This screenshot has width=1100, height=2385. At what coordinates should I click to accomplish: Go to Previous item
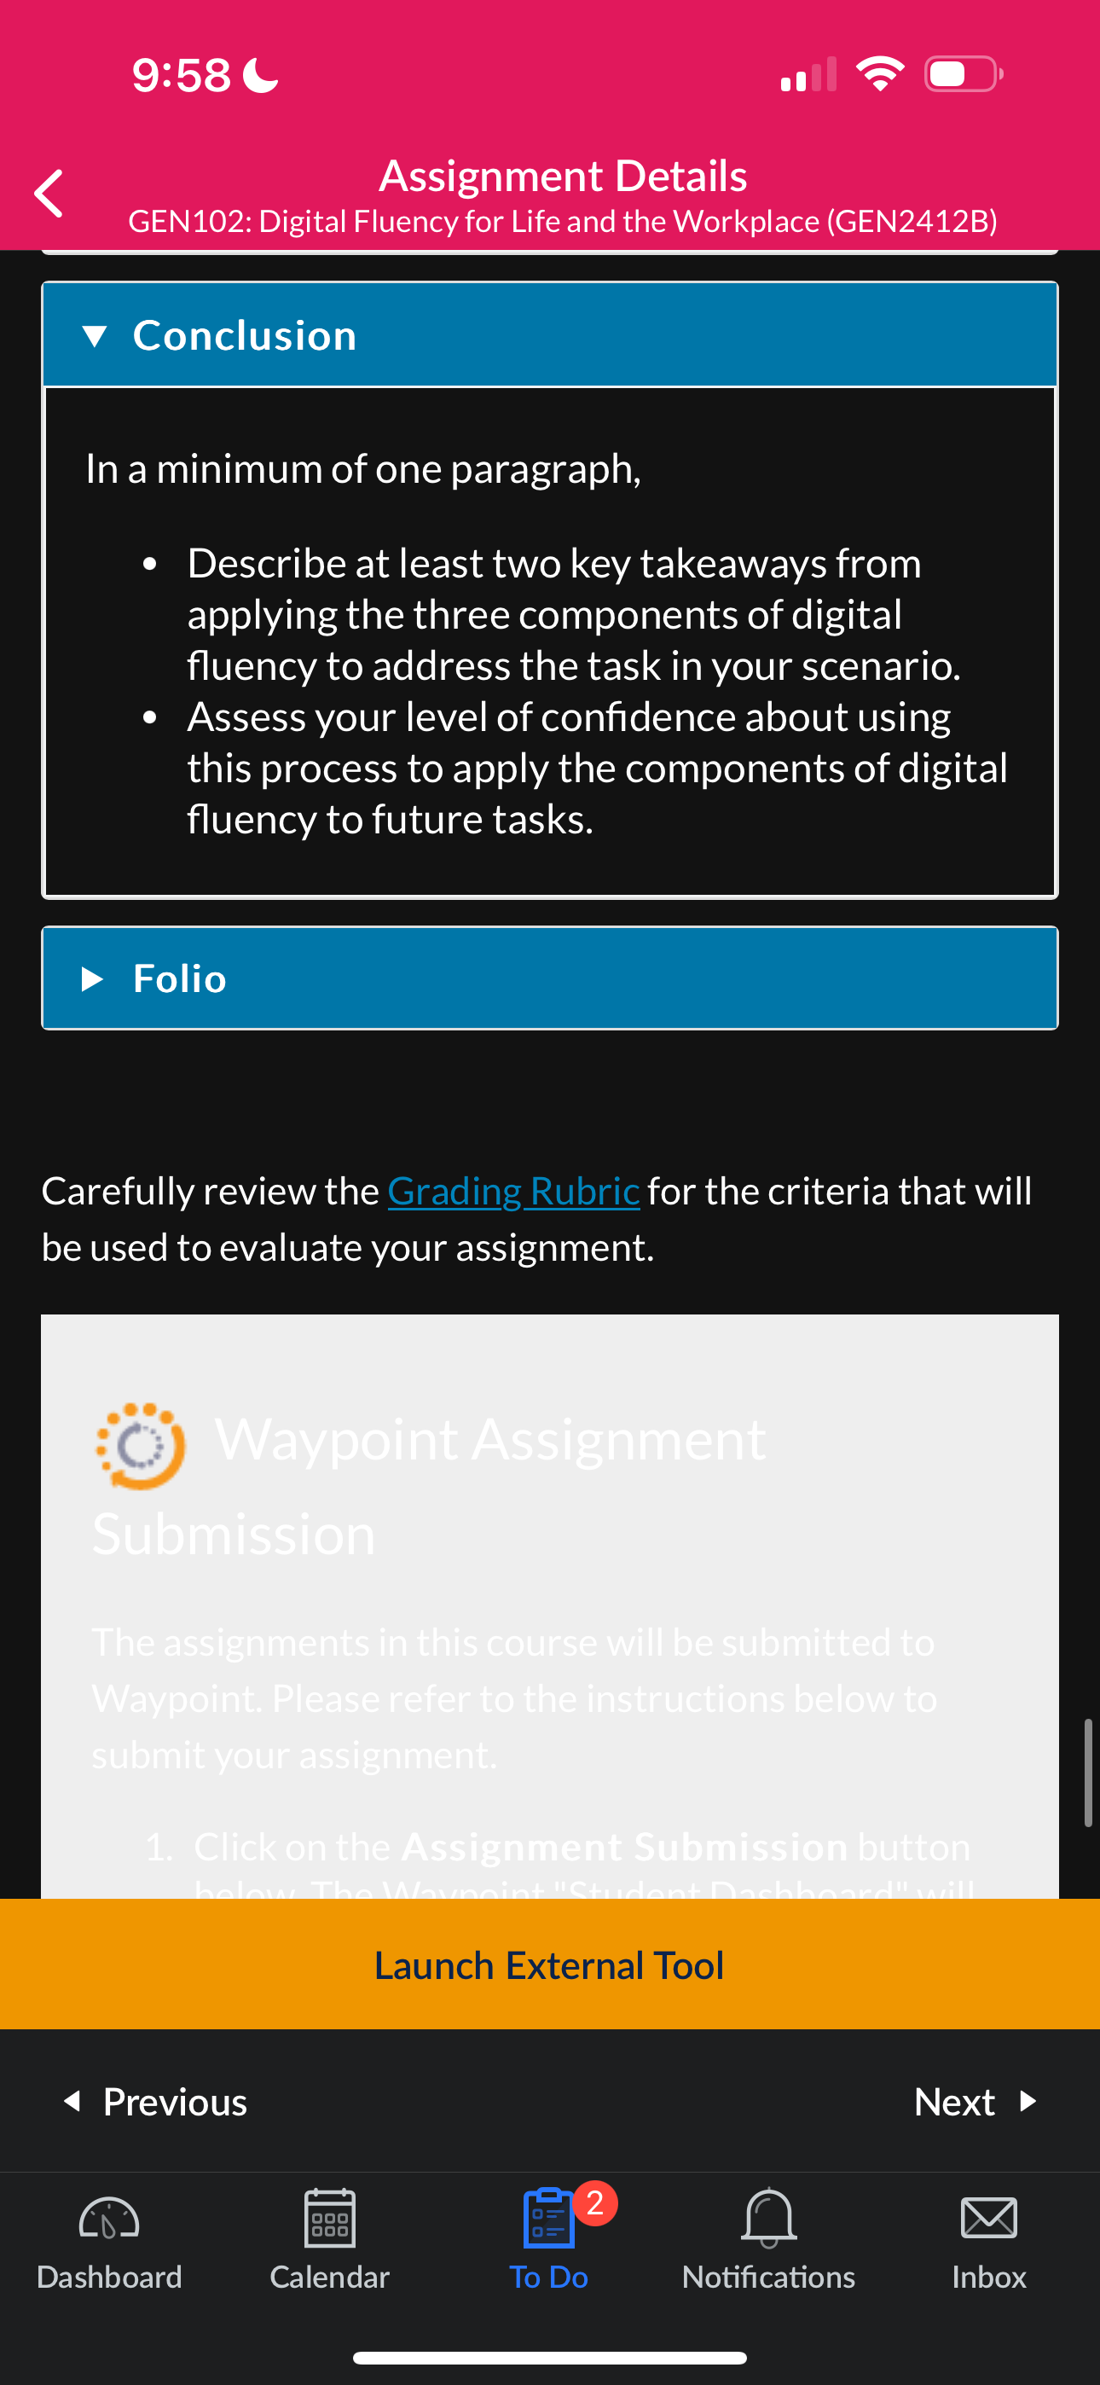click(154, 2102)
